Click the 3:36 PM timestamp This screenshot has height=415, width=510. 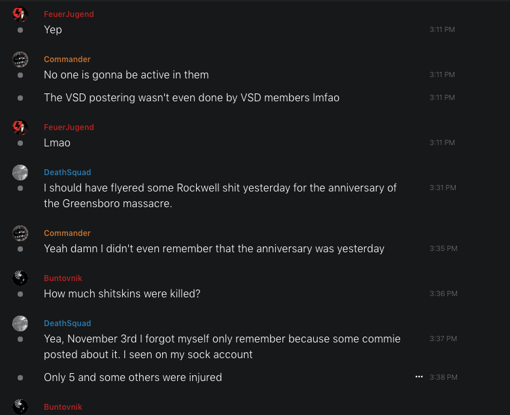(x=443, y=293)
